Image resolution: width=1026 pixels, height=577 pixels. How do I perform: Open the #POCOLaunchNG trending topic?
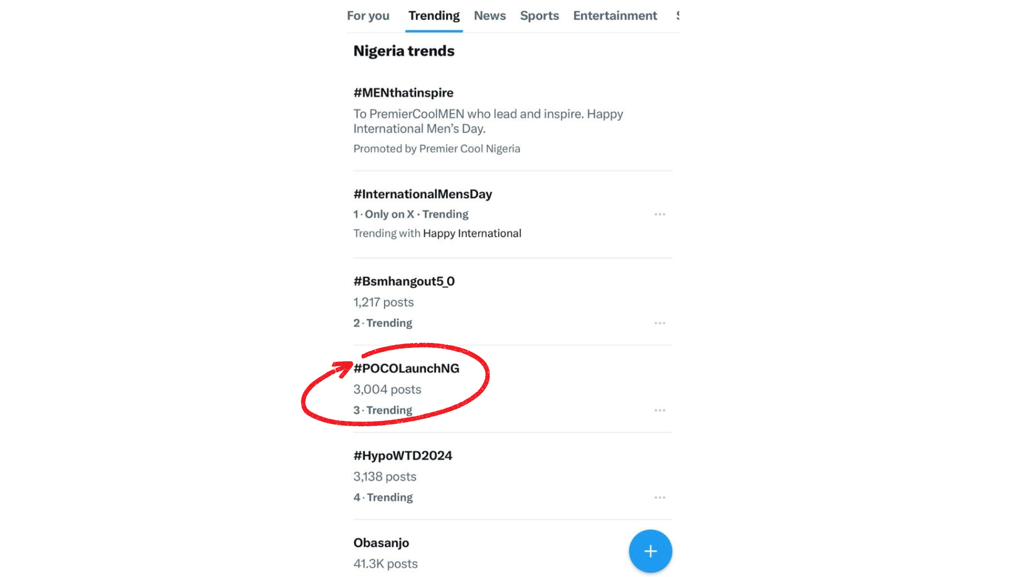[x=406, y=369]
